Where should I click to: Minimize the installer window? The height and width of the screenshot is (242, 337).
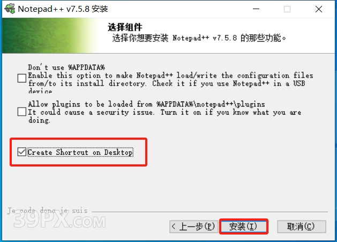(256, 9)
